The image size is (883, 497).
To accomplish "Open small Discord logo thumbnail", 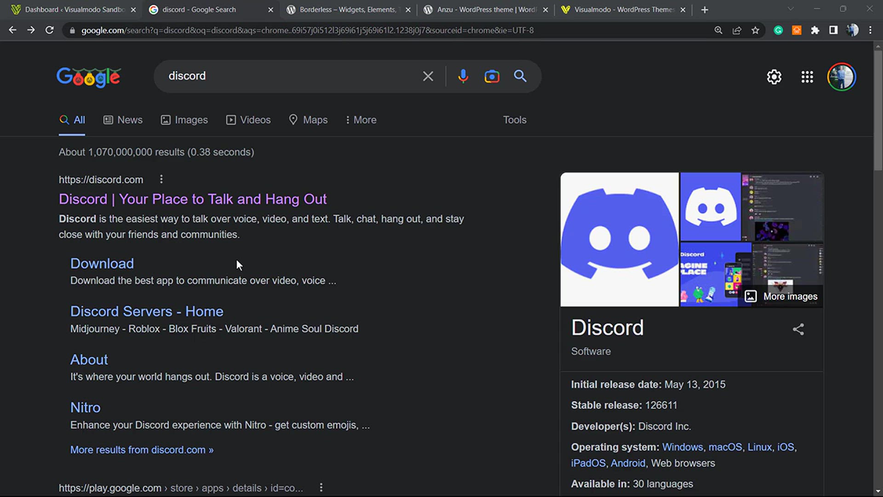I will pyautogui.click(x=711, y=207).
